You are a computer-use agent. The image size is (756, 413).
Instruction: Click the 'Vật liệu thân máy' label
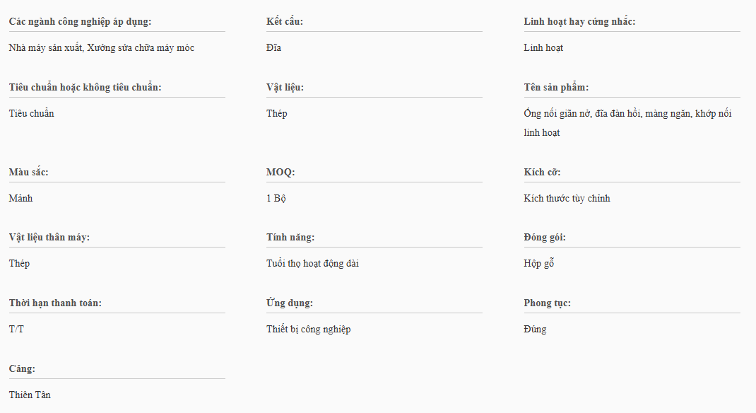pos(49,238)
